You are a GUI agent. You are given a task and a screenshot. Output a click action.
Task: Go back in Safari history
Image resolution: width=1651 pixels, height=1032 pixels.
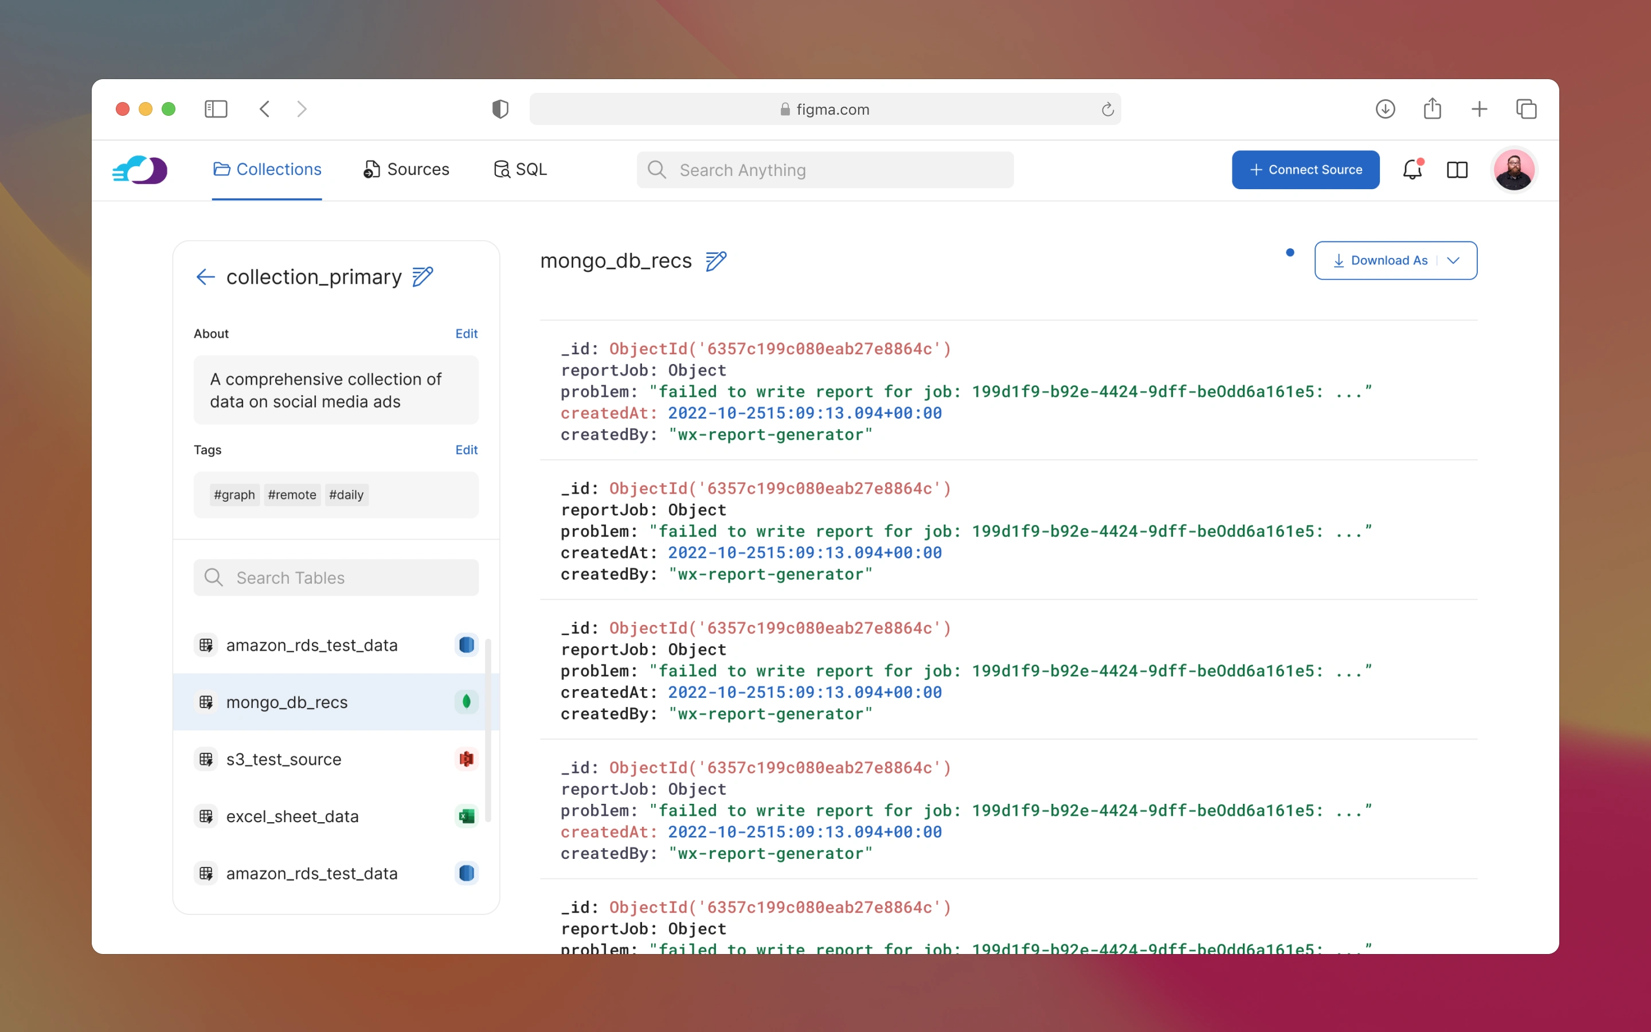[x=265, y=109]
